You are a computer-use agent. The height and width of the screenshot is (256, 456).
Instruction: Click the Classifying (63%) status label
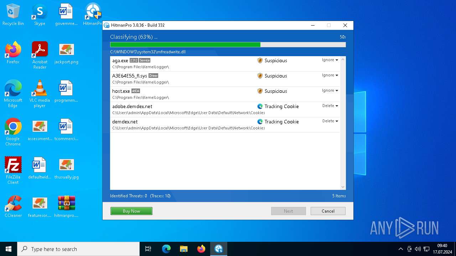pyautogui.click(x=134, y=37)
